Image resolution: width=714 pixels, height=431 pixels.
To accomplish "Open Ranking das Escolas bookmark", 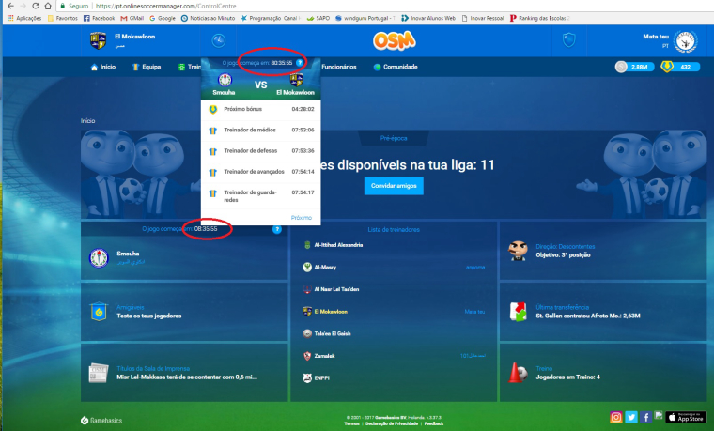I will click(539, 18).
